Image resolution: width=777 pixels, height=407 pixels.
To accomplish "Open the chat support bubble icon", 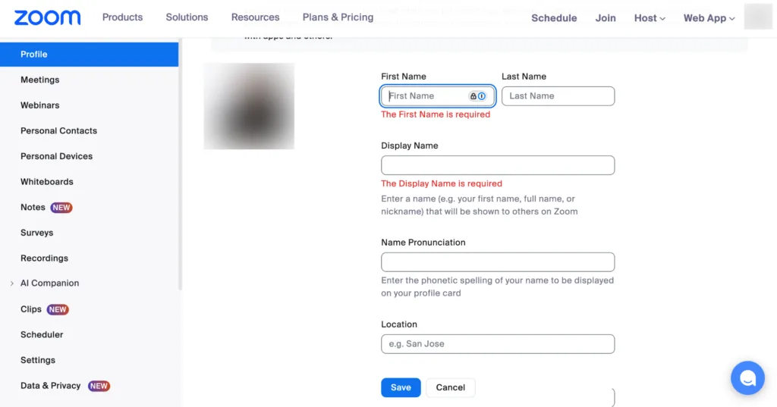I will pyautogui.click(x=747, y=377).
